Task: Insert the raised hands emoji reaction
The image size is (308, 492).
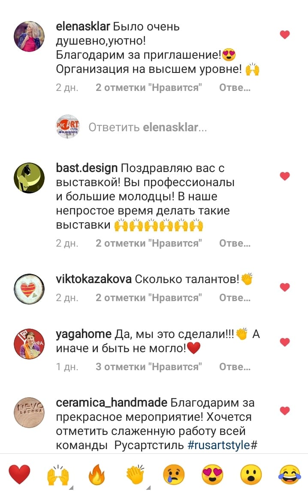Action: pos(58,475)
